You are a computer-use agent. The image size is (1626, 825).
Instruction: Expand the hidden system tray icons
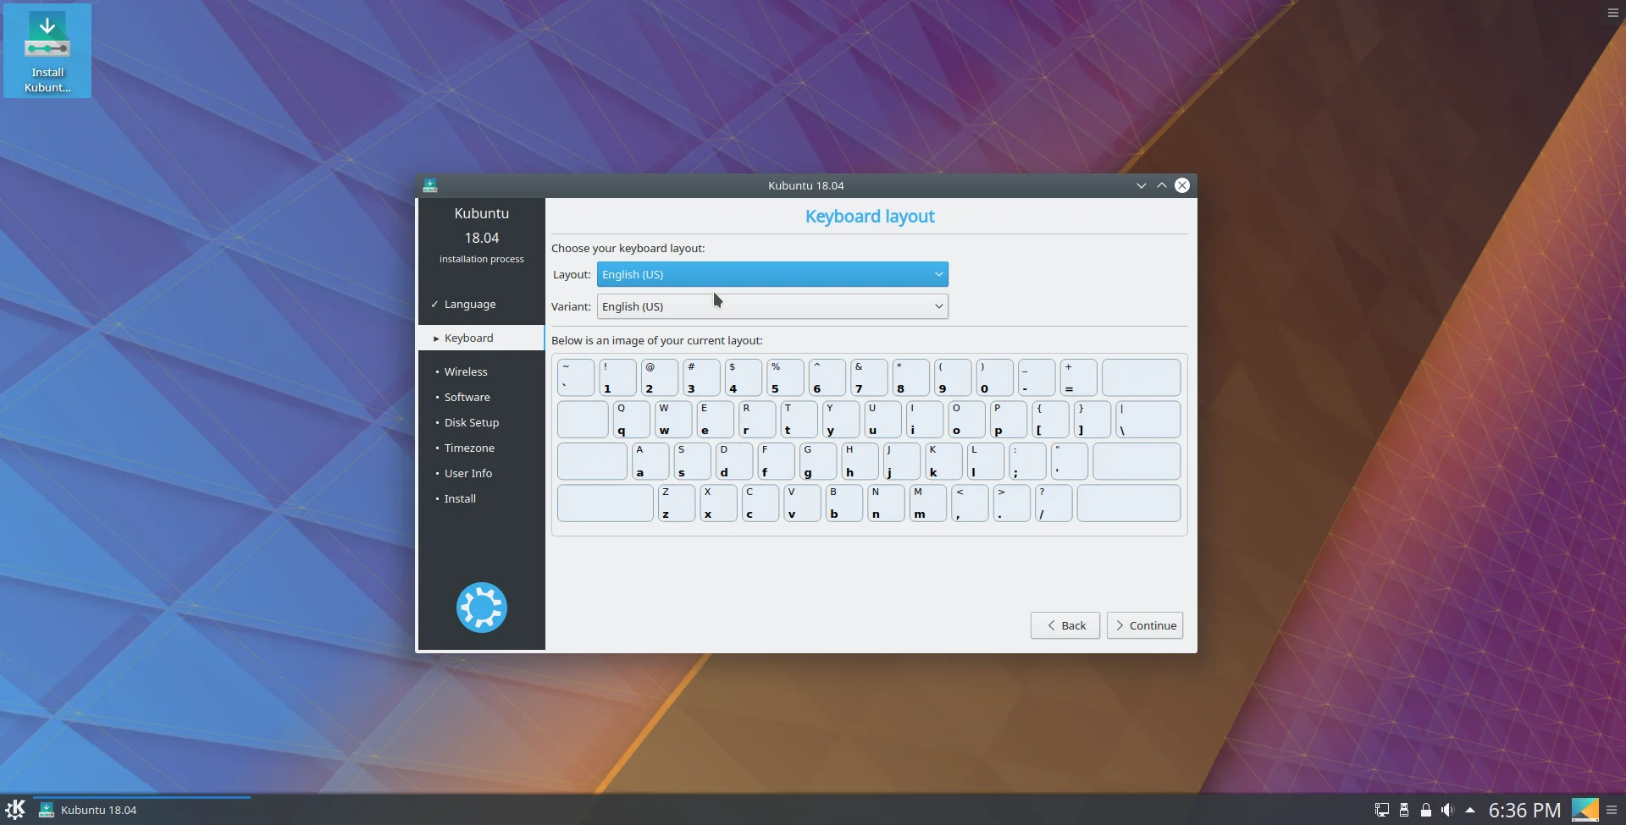click(x=1470, y=810)
